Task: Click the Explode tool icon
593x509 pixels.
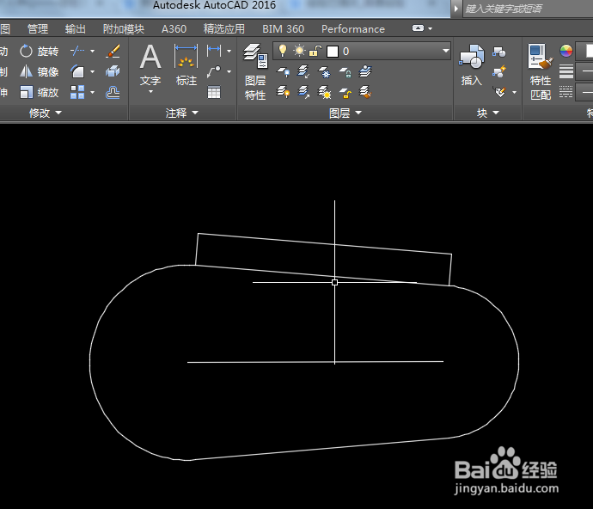Action: (x=113, y=71)
